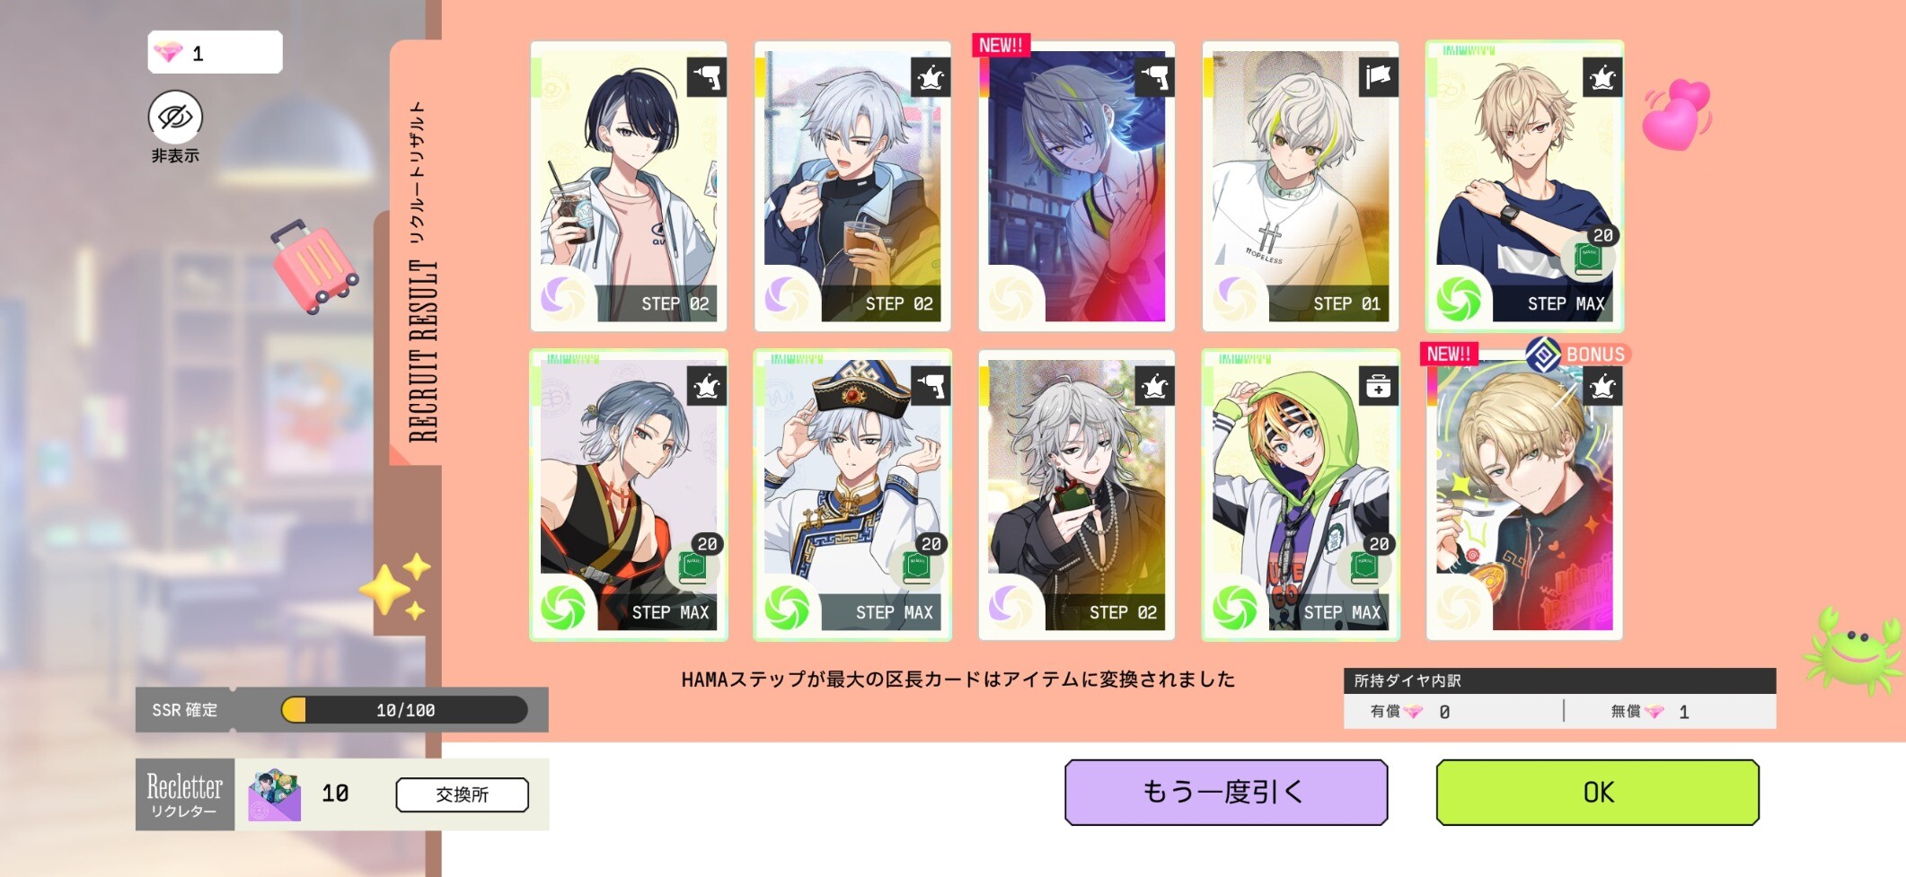
Task: Confirm results with the OK button
Action: [1597, 792]
